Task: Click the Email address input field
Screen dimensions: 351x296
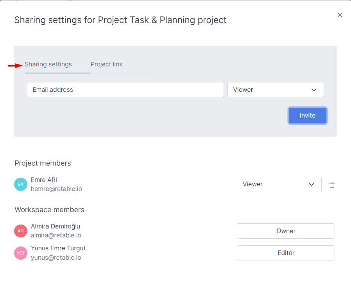Action: (125, 89)
